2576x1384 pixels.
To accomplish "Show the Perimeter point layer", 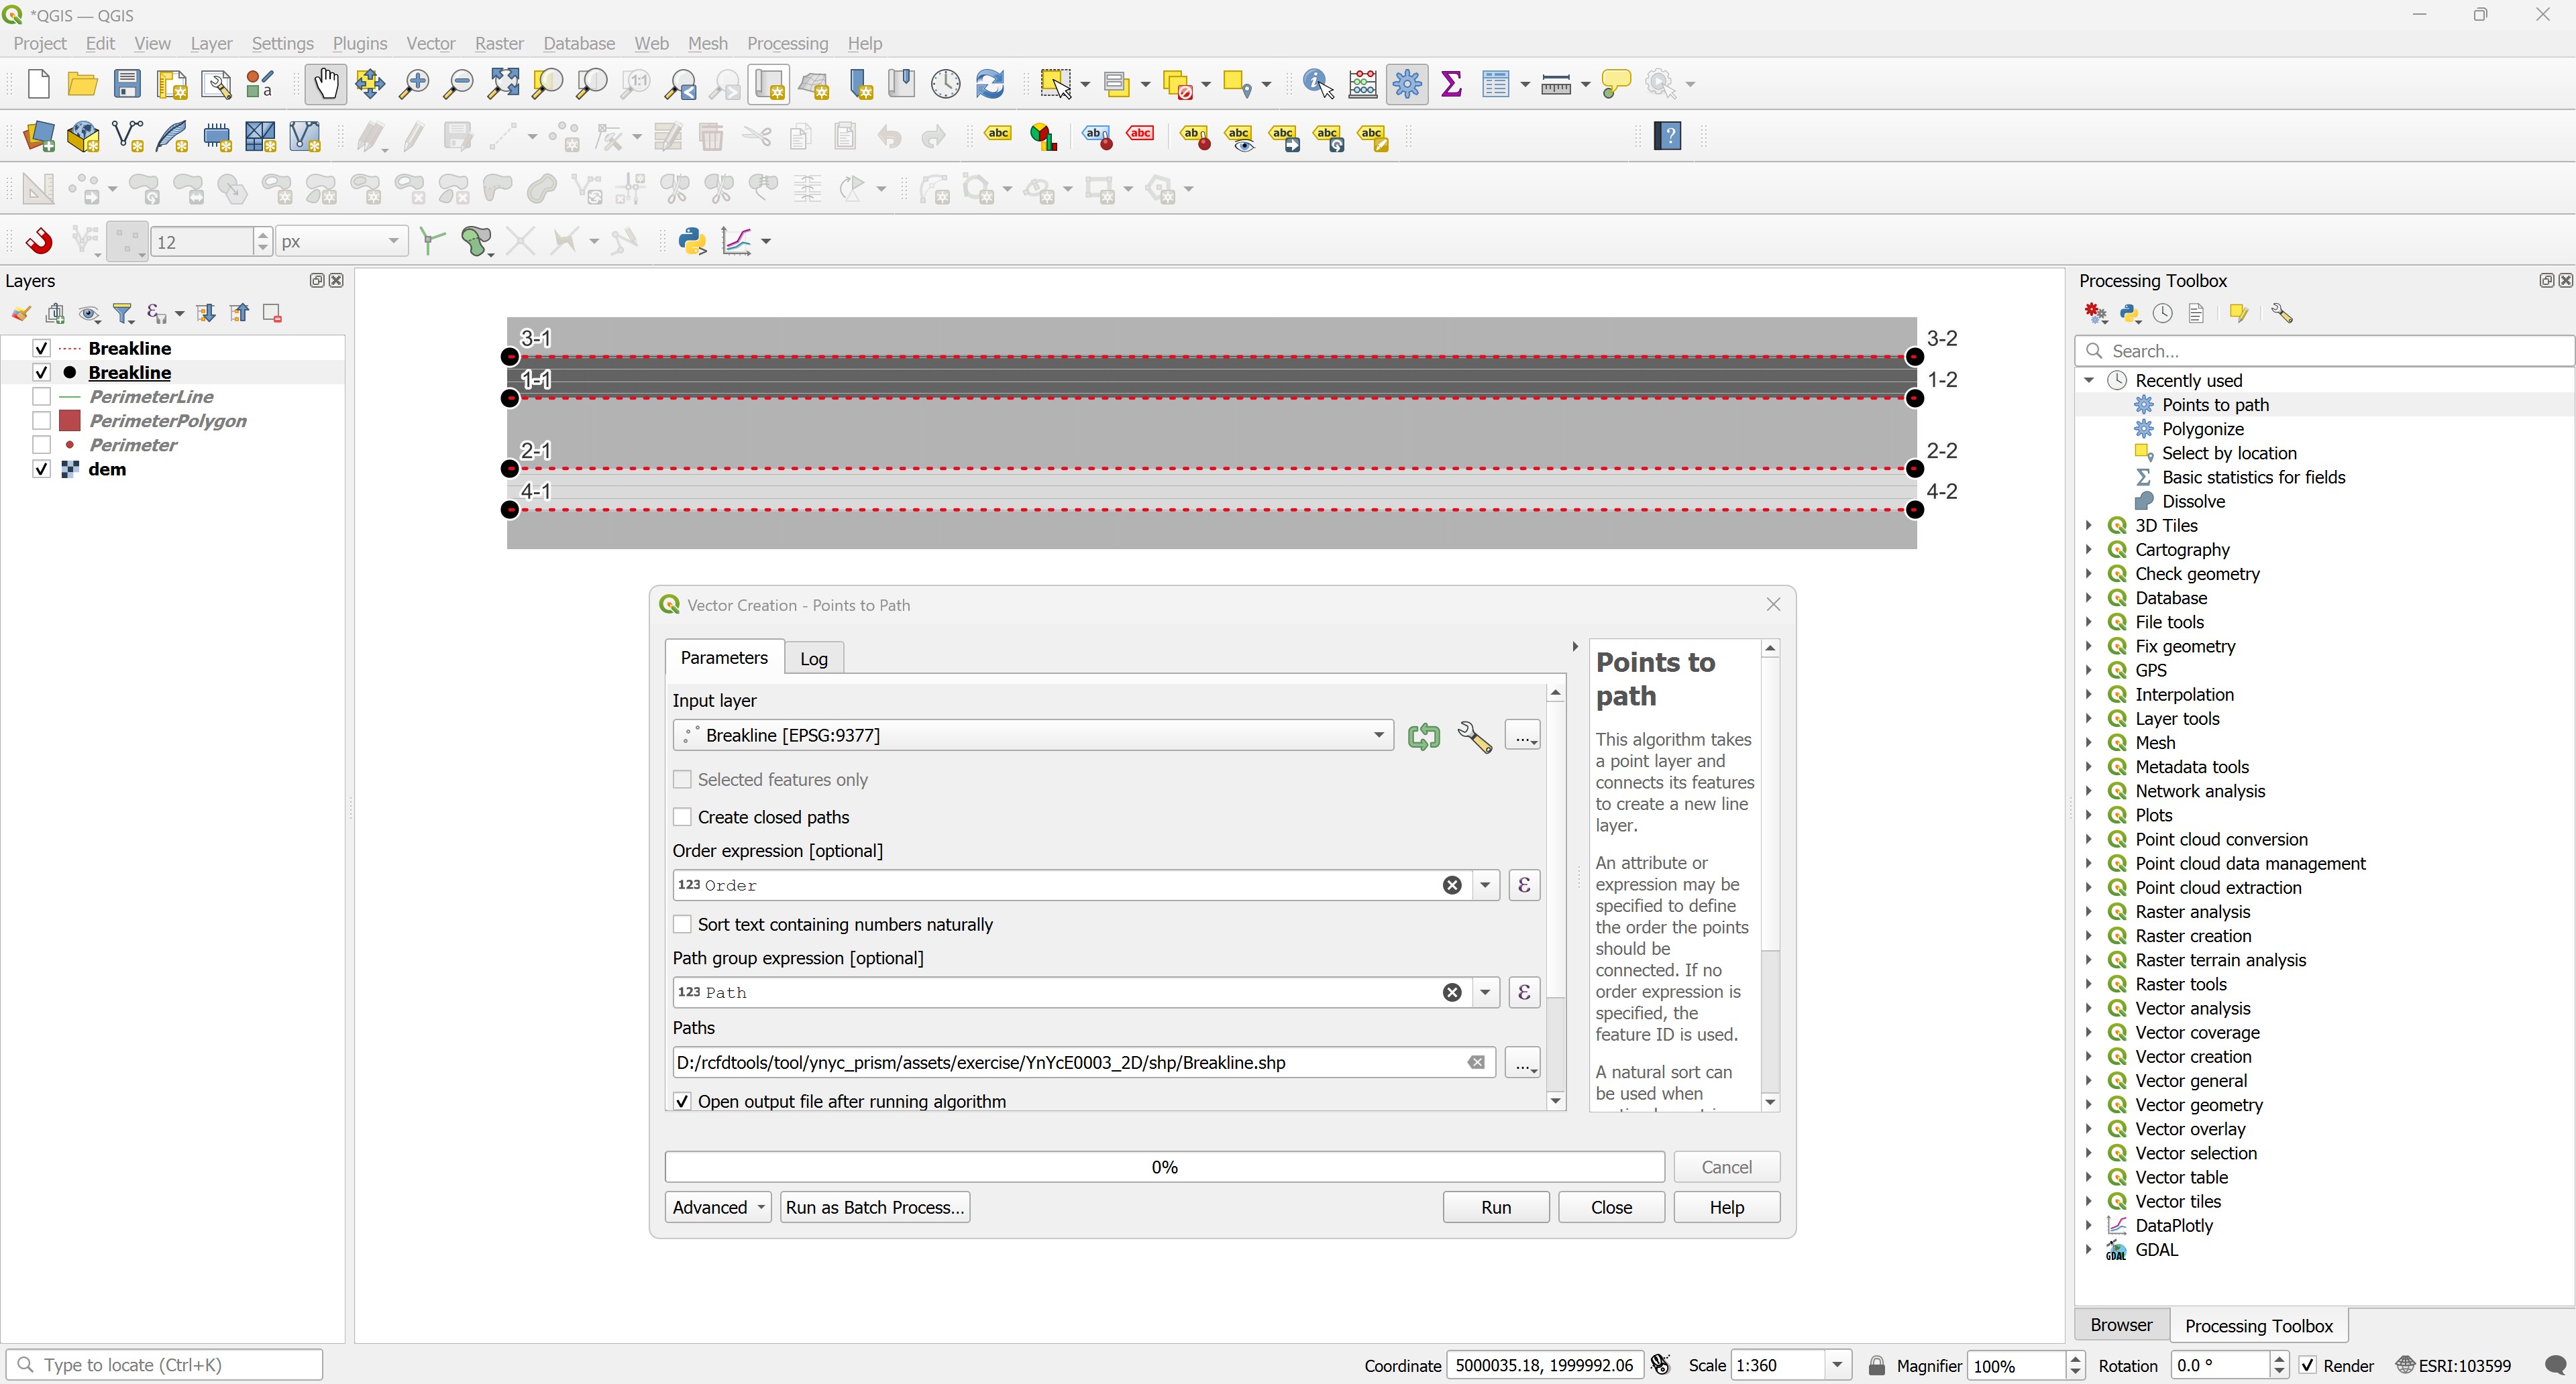I will (41, 445).
